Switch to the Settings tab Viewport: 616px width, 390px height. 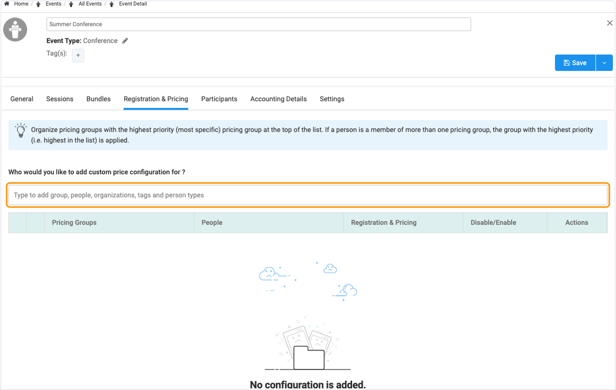[332, 99]
